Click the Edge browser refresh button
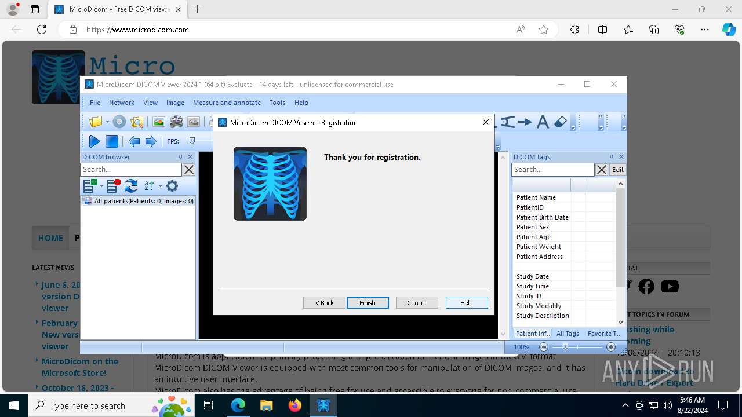Viewport: 742px width, 417px height. [x=42, y=30]
